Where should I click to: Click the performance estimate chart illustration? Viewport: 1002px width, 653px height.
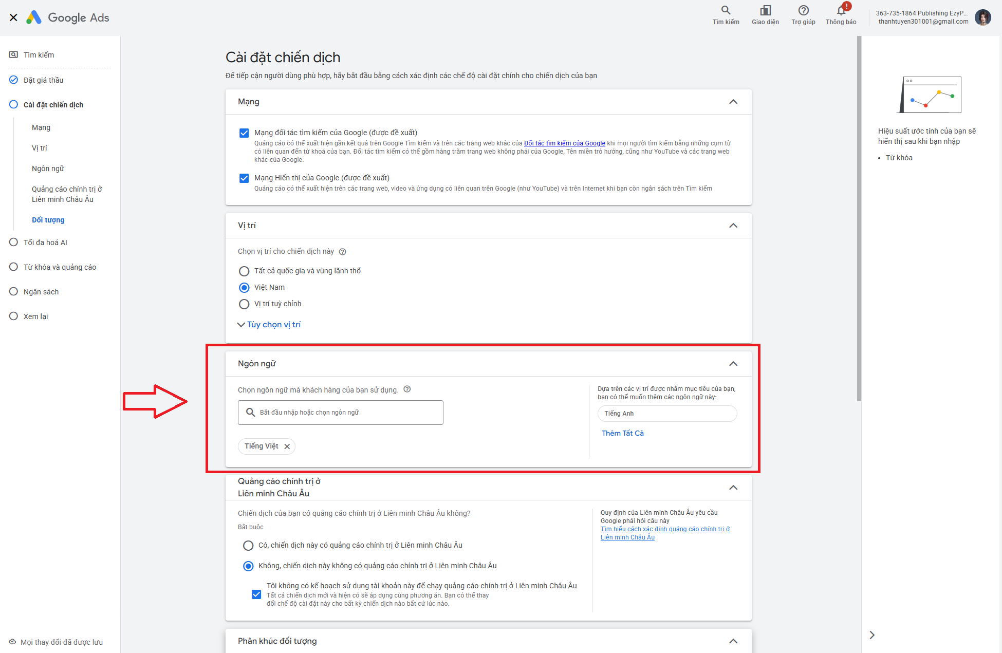tap(930, 95)
